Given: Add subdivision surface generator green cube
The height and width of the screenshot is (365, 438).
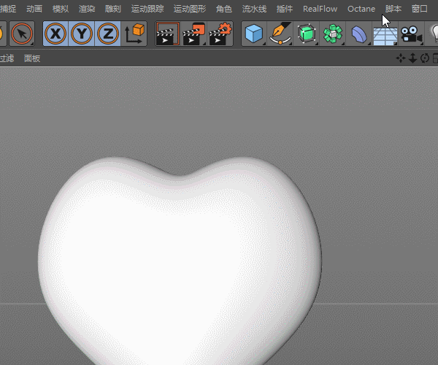Looking at the screenshot, I should point(307,34).
